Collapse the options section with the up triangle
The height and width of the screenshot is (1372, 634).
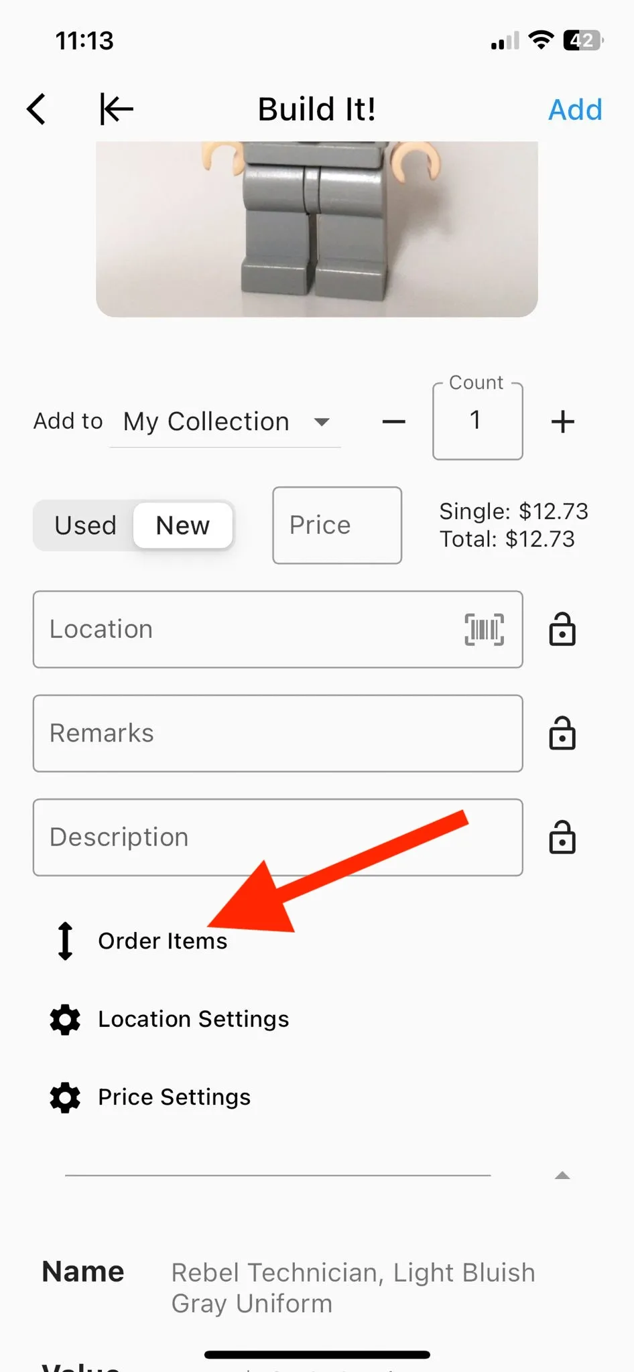[x=563, y=1175]
